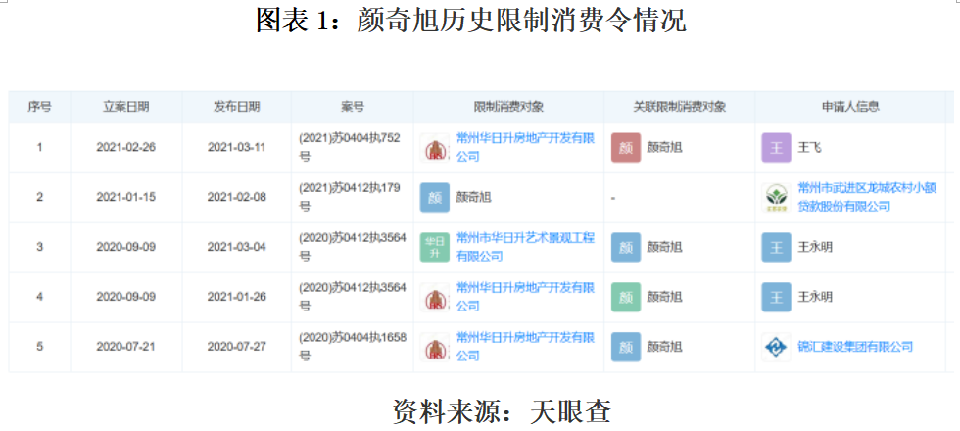This screenshot has height=431, width=960.
Task: Open the 锦汇建设集团有限公司 link
Action: pyautogui.click(x=855, y=347)
